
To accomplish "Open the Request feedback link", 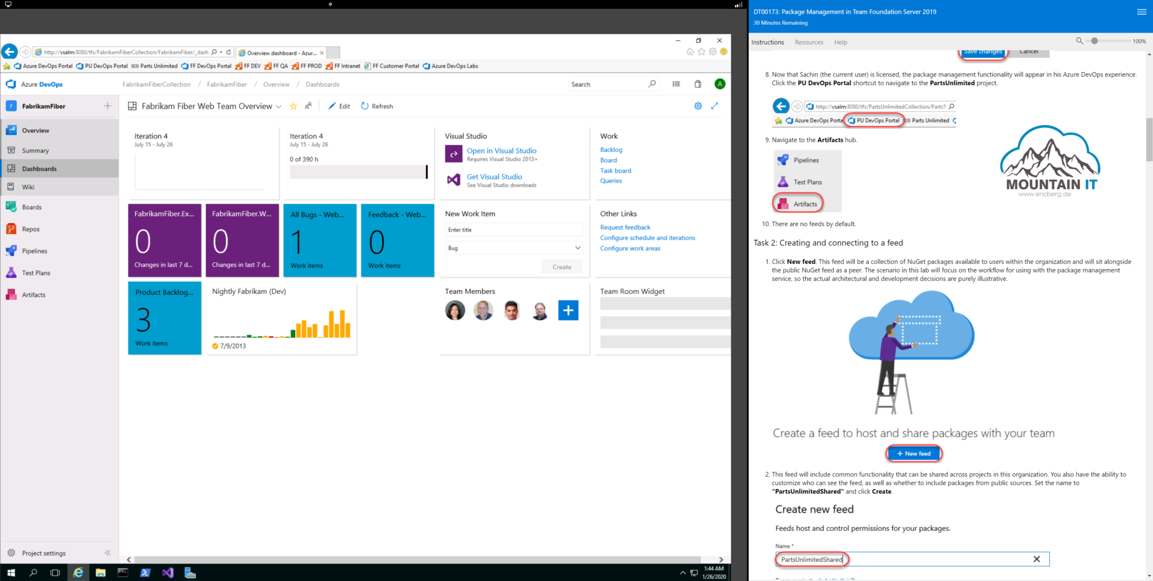I will coord(625,227).
